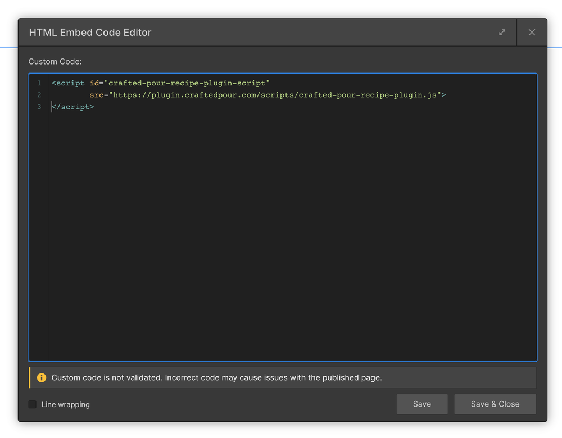The width and height of the screenshot is (562, 438).
Task: Click the "Custom Code:" label
Action: (55, 62)
